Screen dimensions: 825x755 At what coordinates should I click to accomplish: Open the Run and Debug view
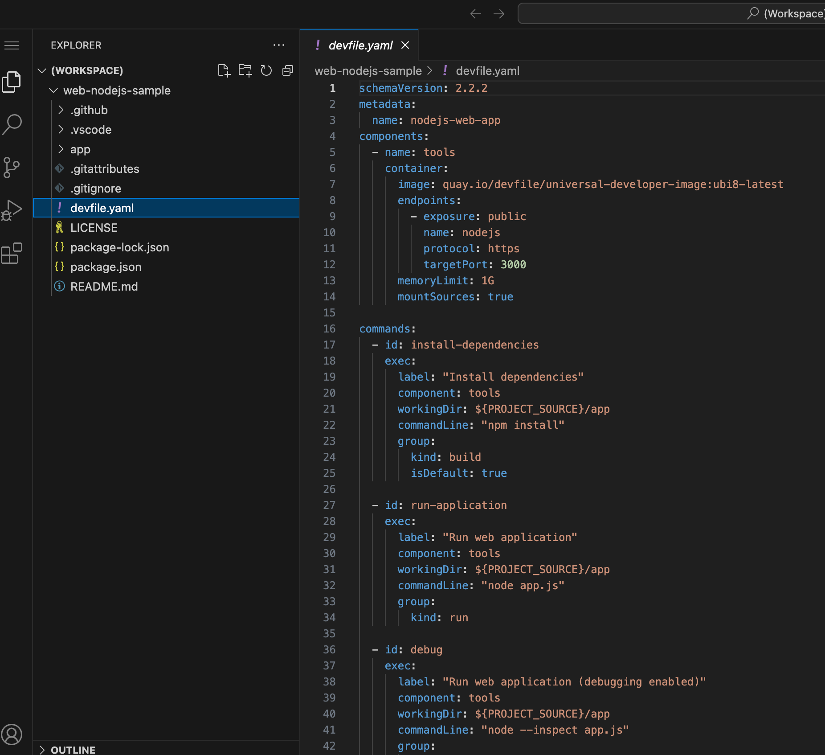point(12,210)
